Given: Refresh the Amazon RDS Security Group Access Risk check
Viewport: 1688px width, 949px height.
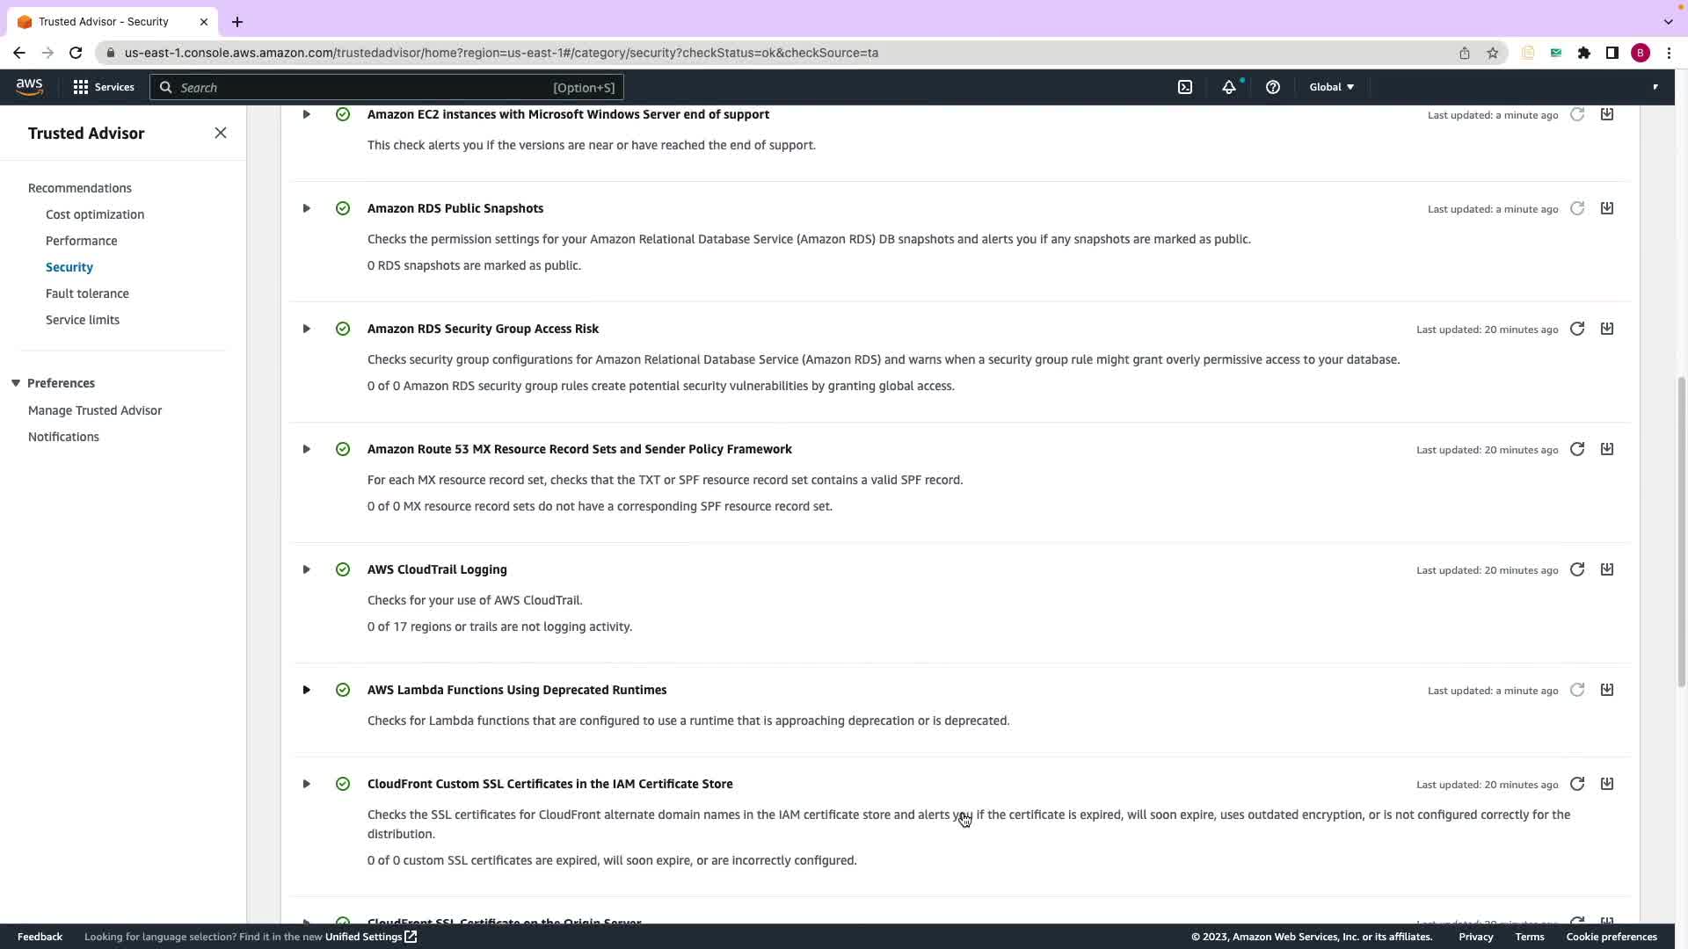Looking at the screenshot, I should click(1577, 329).
